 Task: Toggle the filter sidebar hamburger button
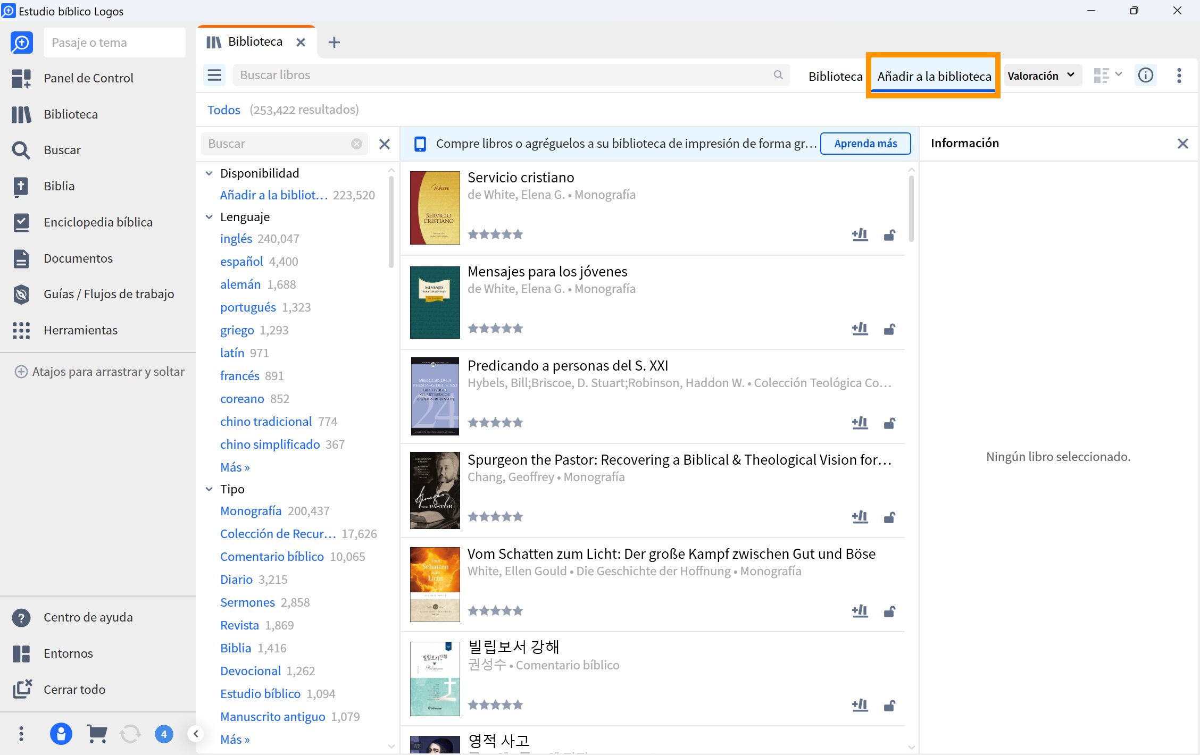pos(214,75)
